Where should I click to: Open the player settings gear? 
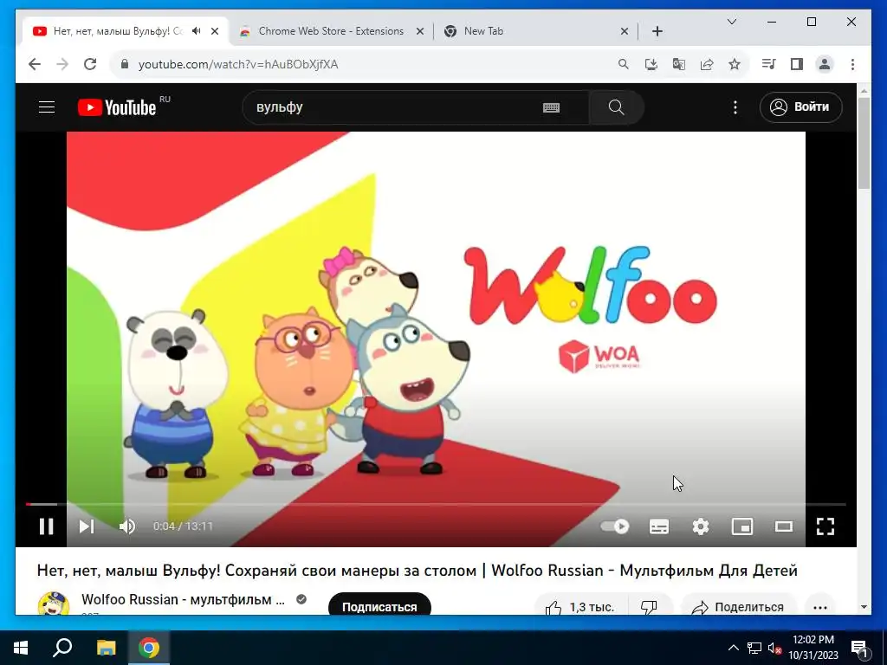click(701, 526)
